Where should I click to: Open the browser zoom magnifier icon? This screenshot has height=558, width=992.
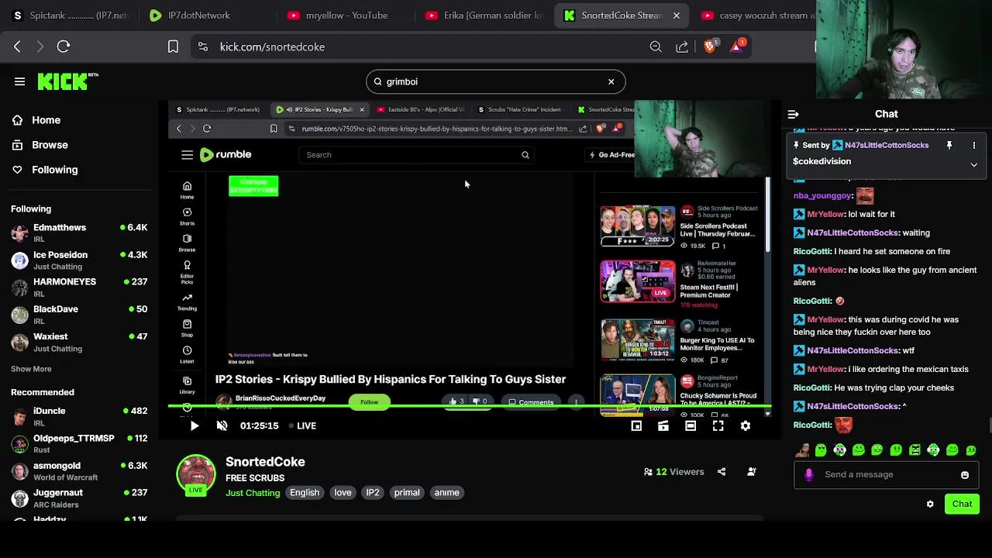click(x=656, y=46)
